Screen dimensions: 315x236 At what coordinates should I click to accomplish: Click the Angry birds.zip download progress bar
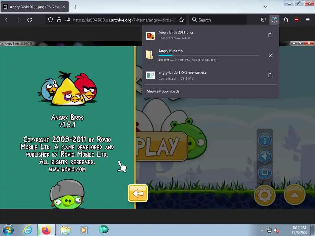tap(209, 55)
